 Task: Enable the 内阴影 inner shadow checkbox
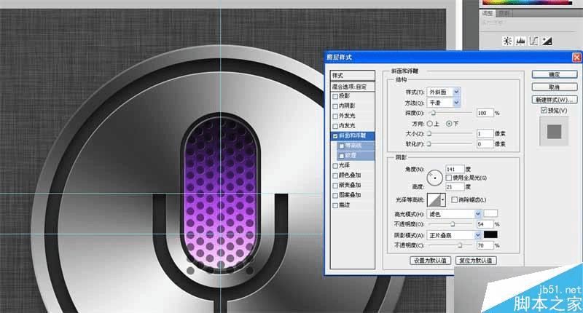335,106
